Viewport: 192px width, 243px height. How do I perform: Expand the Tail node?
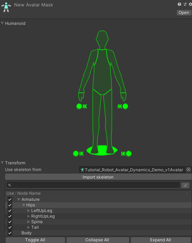[28, 227]
